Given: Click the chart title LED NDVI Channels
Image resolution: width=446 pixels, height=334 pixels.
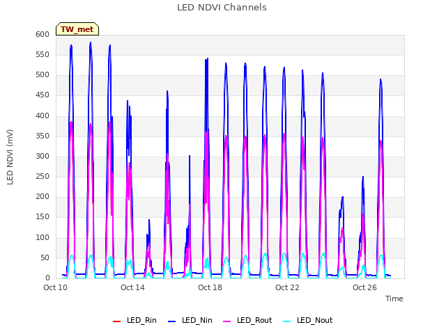Looking at the screenshot, I should pos(222,8).
